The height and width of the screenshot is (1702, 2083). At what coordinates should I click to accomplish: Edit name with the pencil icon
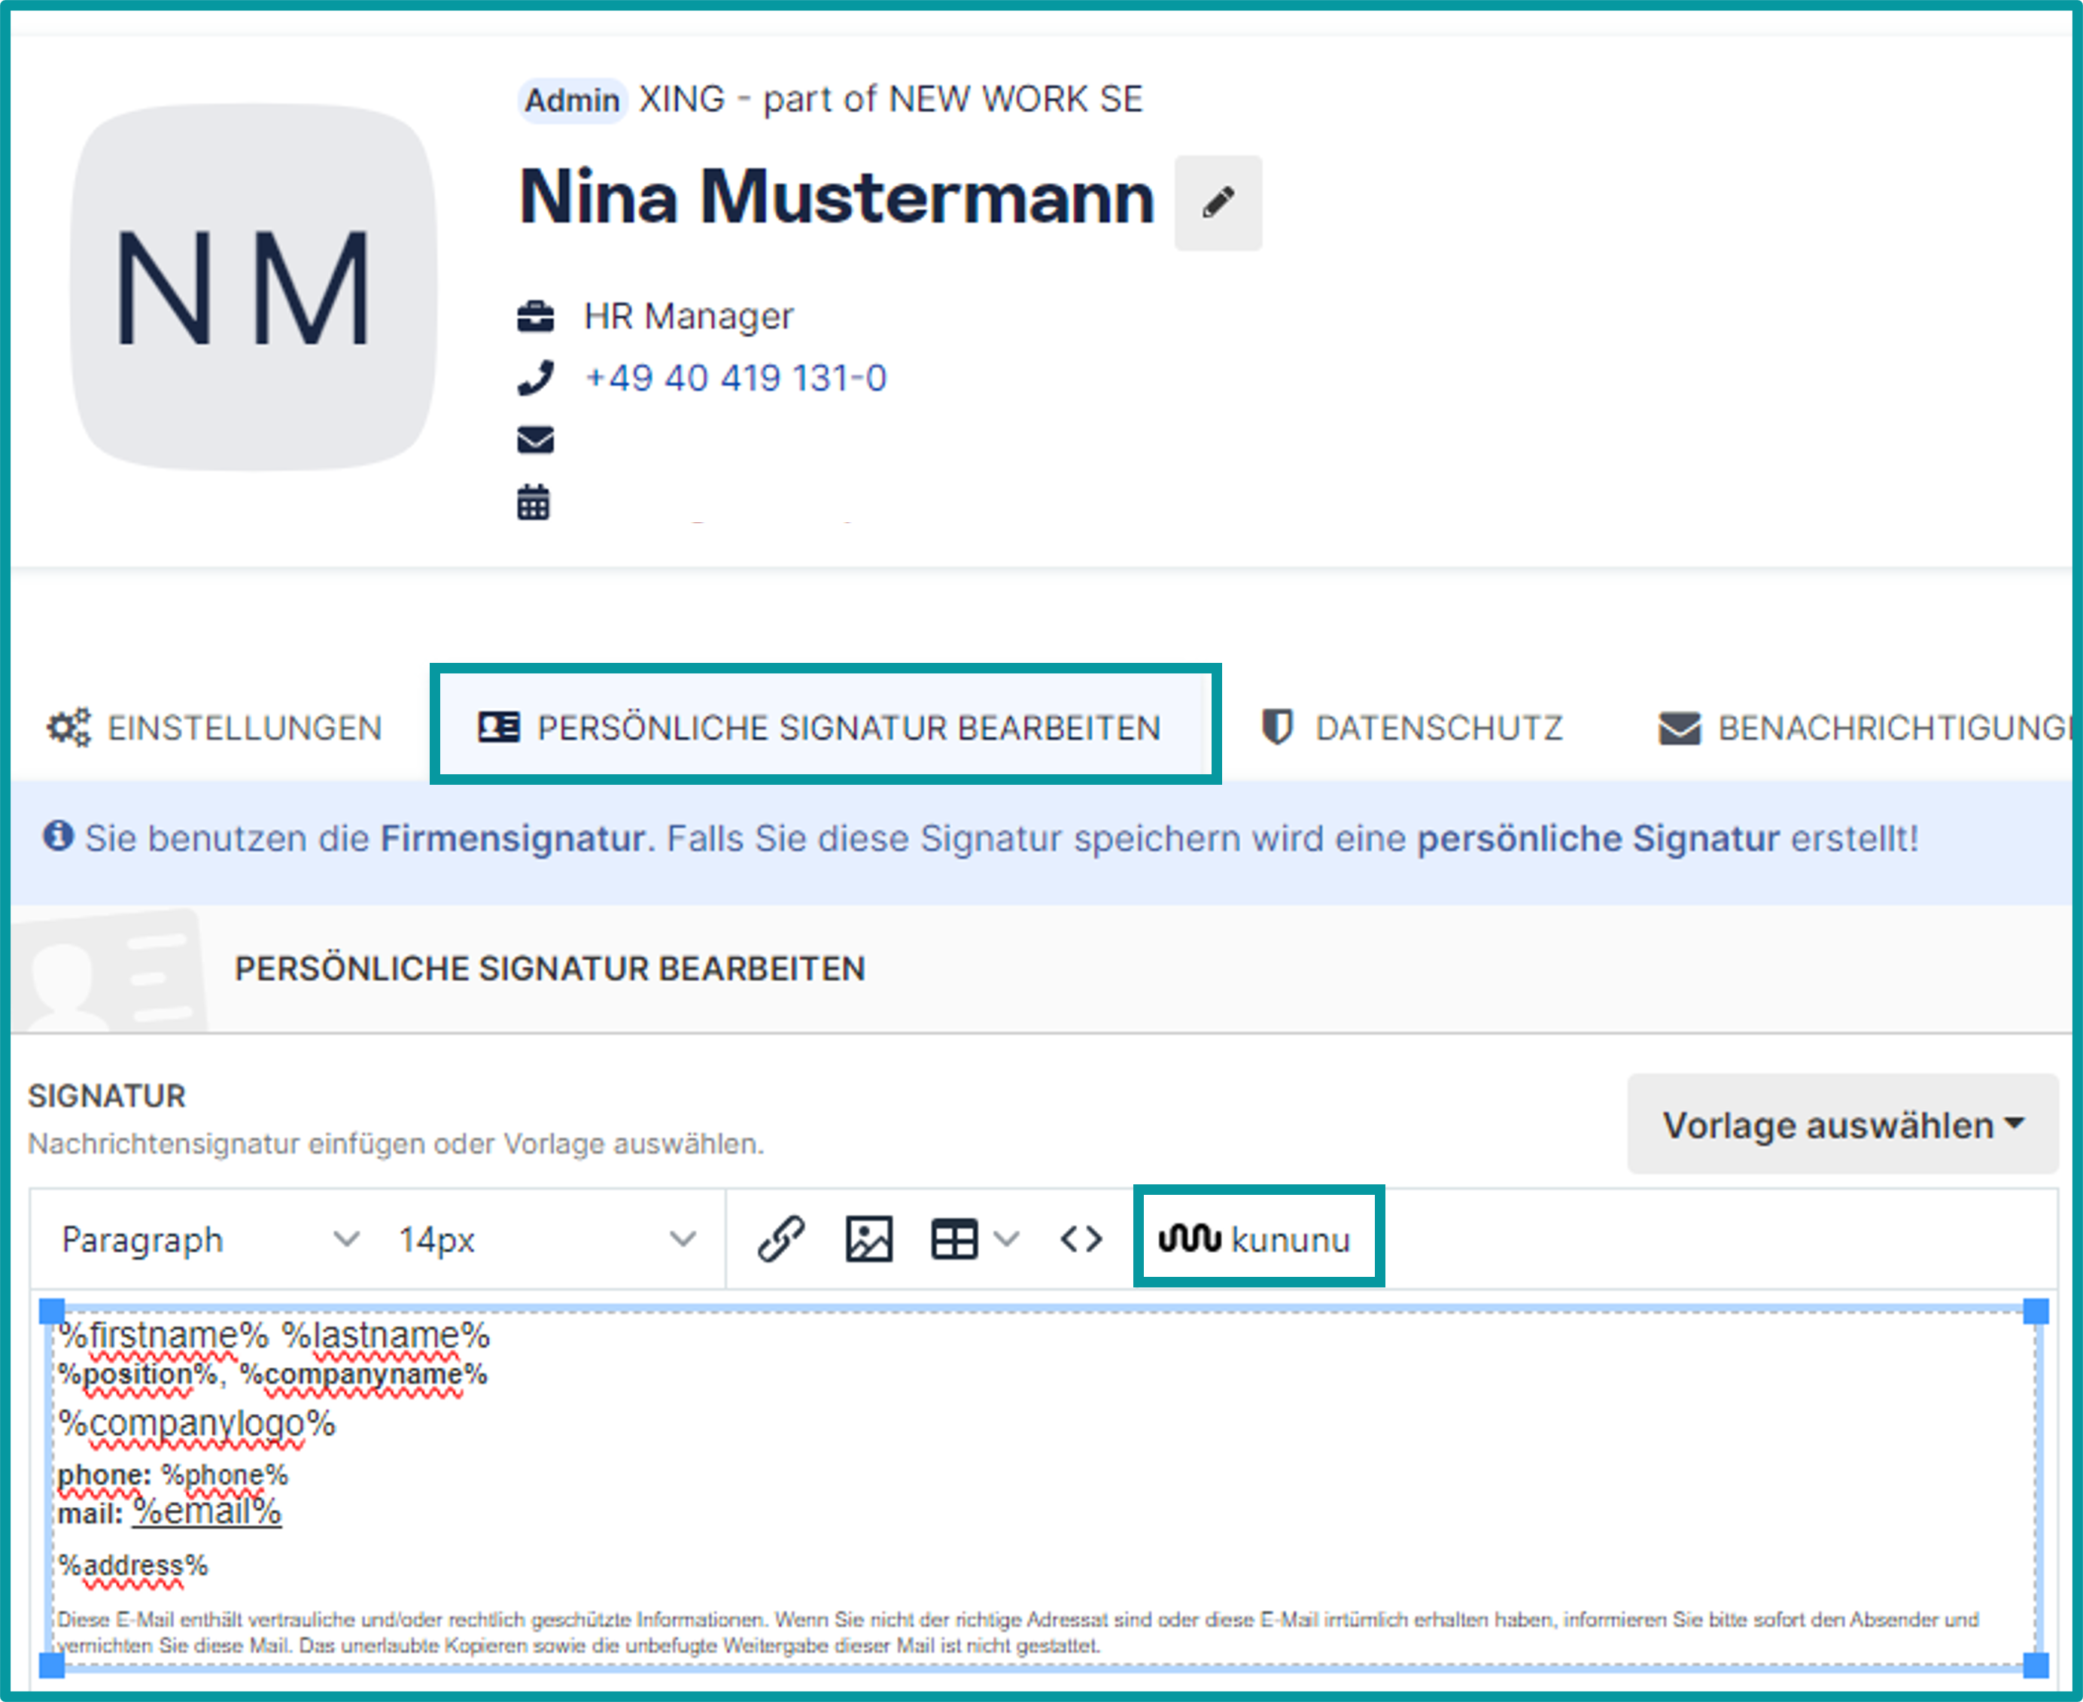point(1218,203)
